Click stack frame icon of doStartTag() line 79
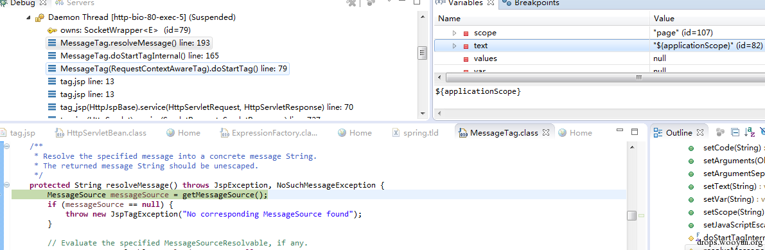The image size is (765, 250). pos(52,68)
